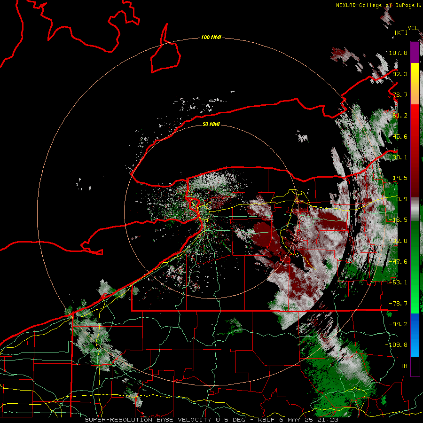This screenshot has width=423, height=423.
Task: Click the Super-Resolution Base Velocity KBUF caption
Action: coord(211,420)
